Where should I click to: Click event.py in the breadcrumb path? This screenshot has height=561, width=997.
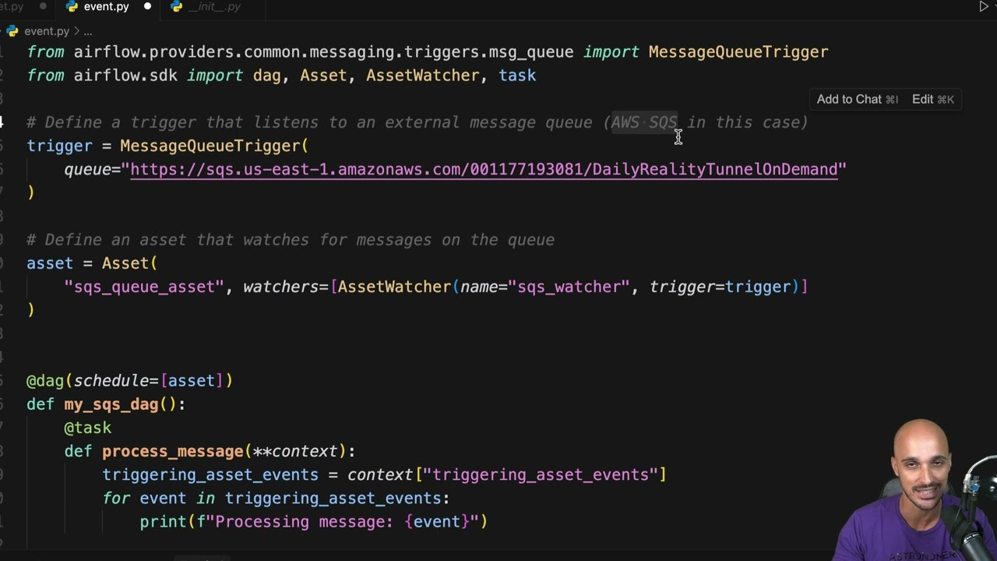coord(47,31)
